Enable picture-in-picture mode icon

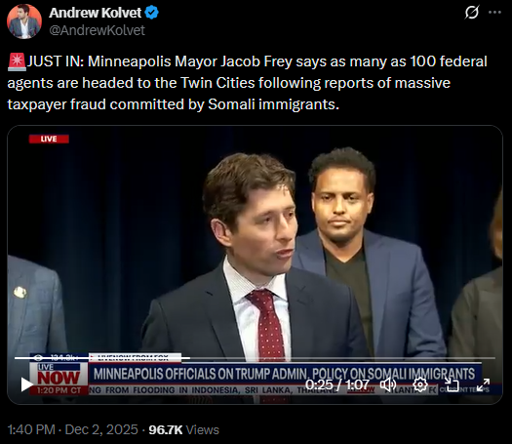pos(452,384)
